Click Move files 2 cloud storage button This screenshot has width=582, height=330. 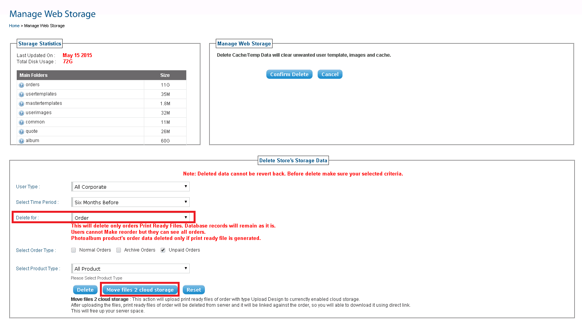pos(140,290)
